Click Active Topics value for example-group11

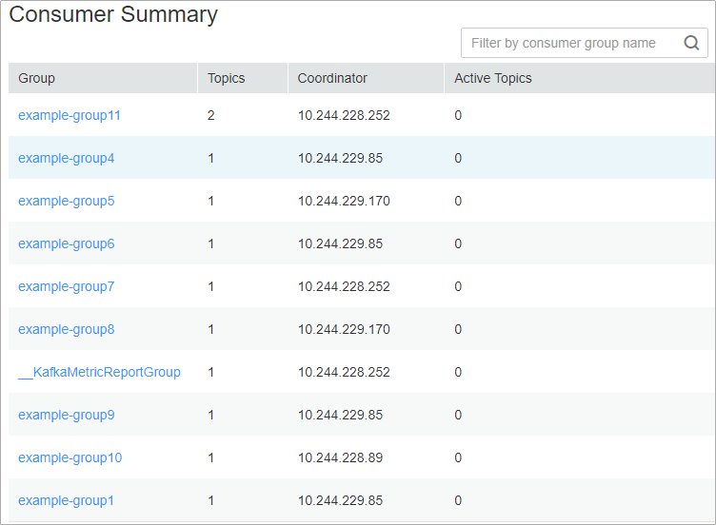coord(458,115)
